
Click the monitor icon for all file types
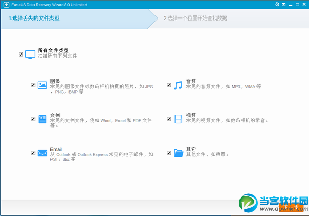click(30, 55)
